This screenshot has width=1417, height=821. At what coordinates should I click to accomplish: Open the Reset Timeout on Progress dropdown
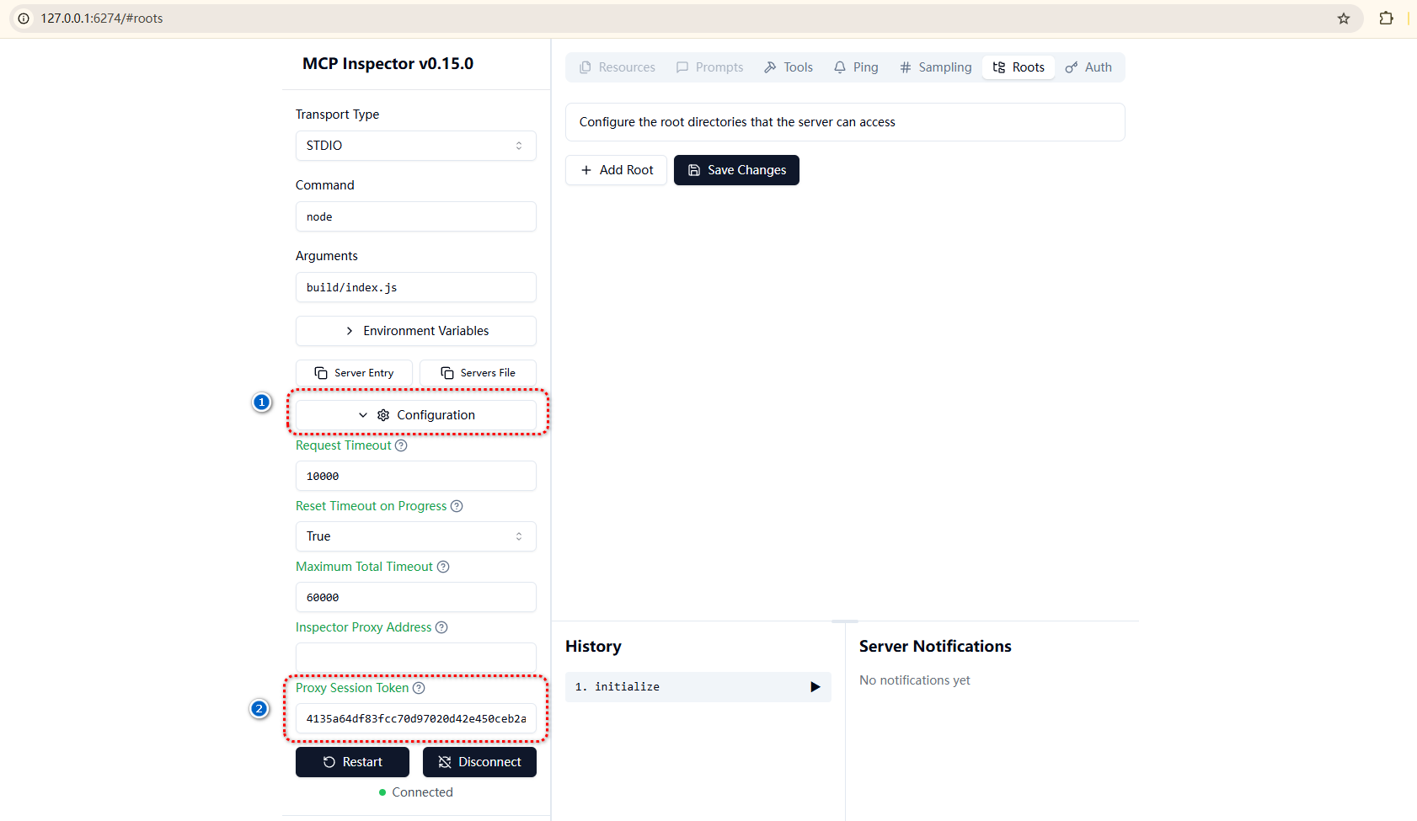pyautogui.click(x=415, y=536)
